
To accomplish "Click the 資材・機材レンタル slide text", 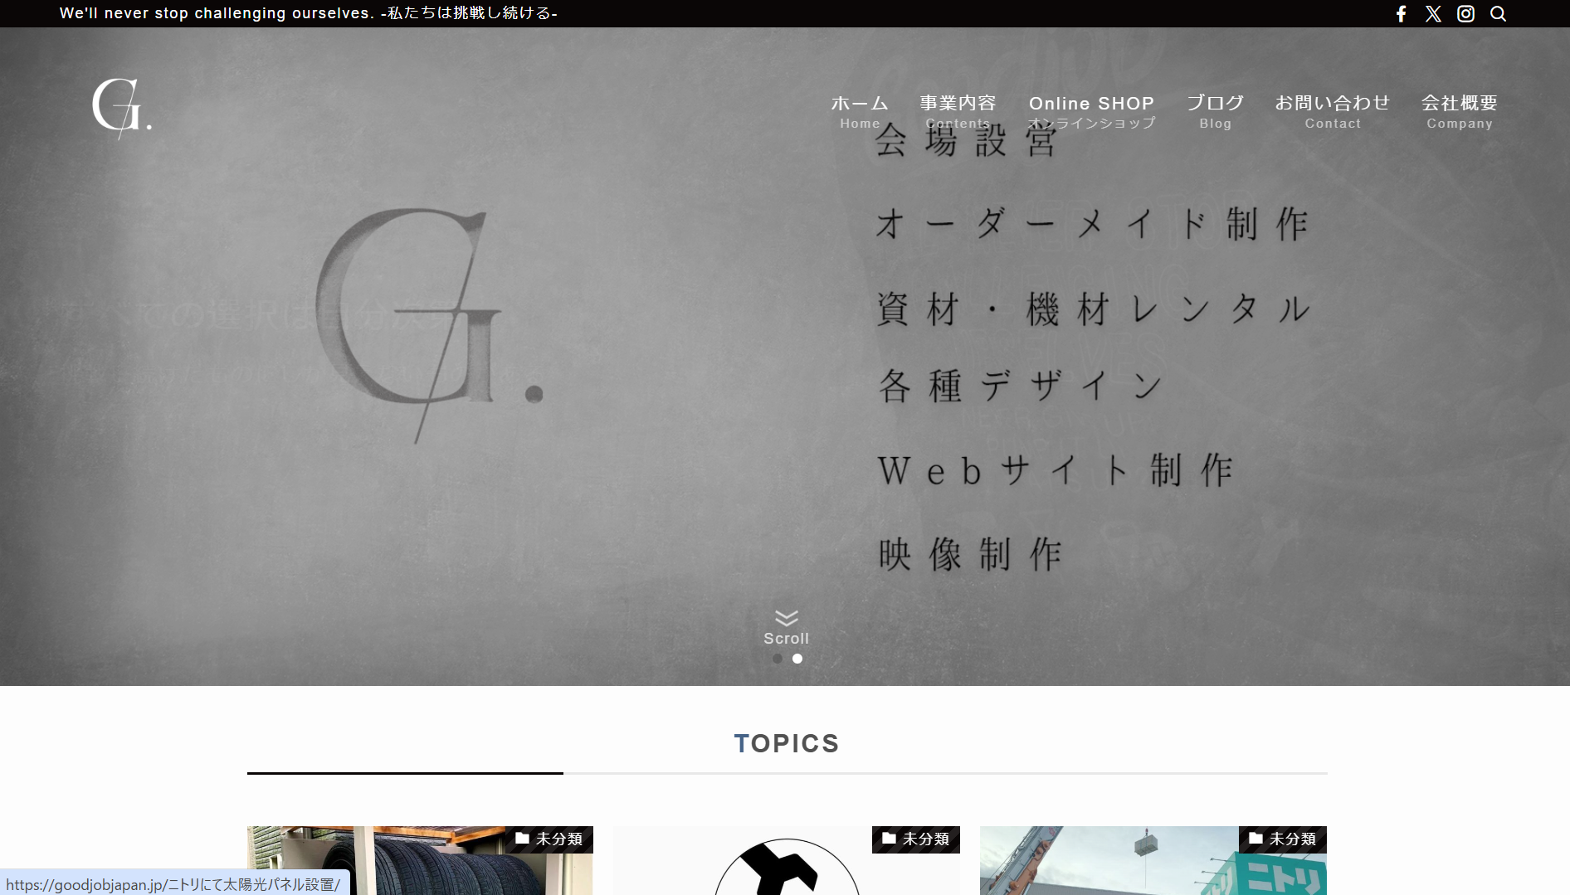I will [1094, 309].
